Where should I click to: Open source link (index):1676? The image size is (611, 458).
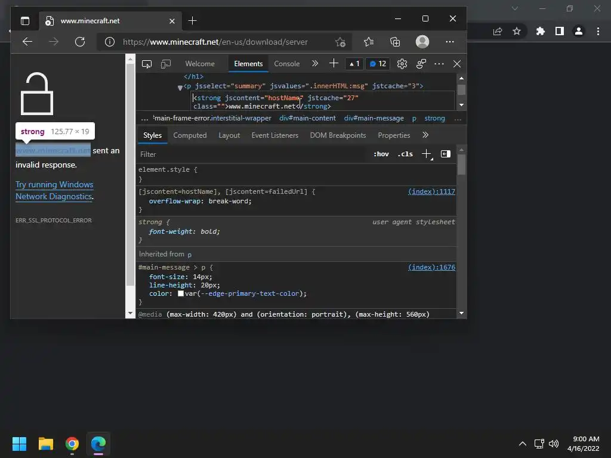[x=431, y=267]
